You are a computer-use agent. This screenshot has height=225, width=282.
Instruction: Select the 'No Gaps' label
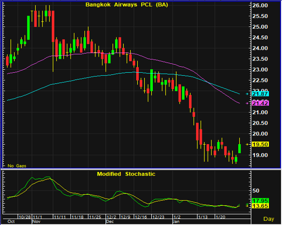[17, 166]
